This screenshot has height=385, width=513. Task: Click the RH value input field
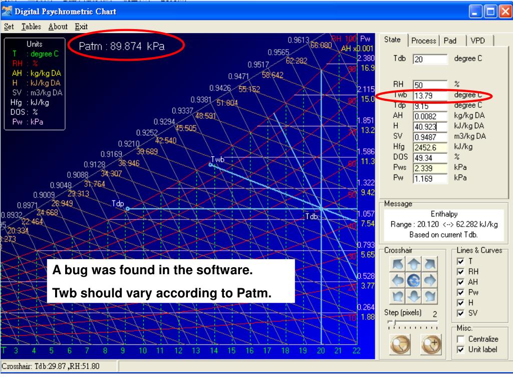pyautogui.click(x=430, y=85)
